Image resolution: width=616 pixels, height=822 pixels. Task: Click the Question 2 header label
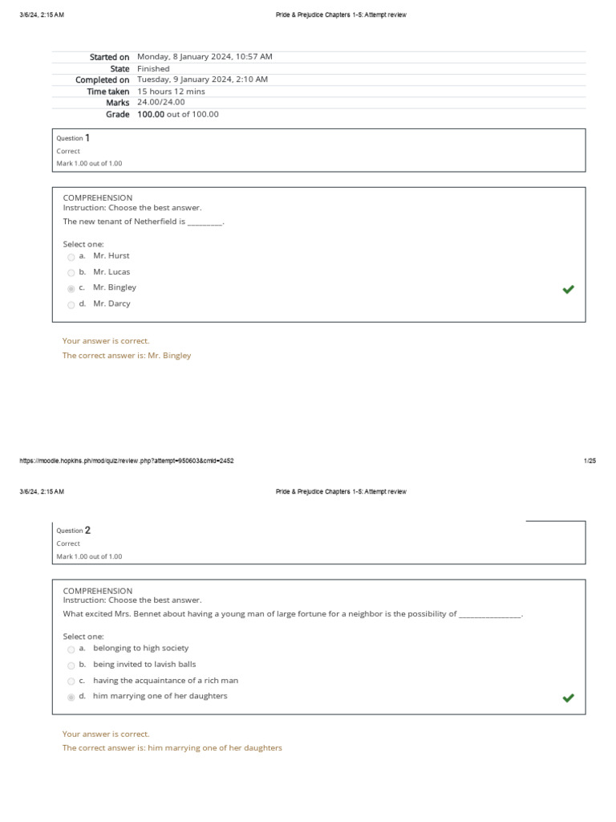[73, 530]
